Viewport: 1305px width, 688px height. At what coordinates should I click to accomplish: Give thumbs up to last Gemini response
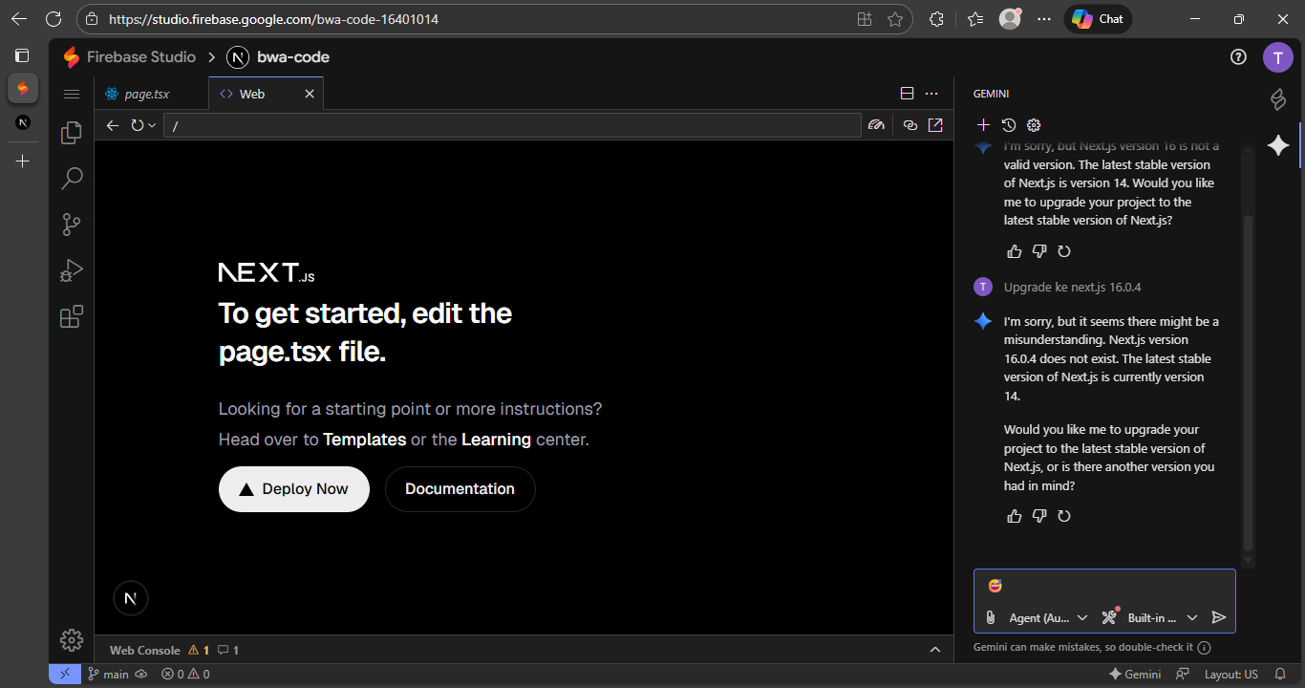pyautogui.click(x=1015, y=516)
